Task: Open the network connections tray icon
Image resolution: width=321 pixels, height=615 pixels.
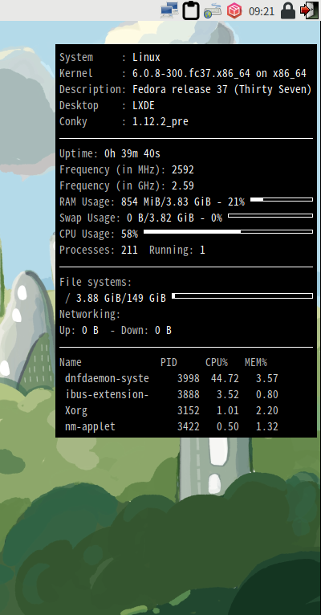Action: (x=169, y=10)
